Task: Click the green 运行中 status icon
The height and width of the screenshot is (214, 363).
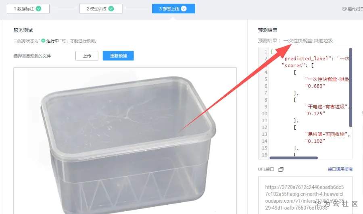Action: click(43, 41)
